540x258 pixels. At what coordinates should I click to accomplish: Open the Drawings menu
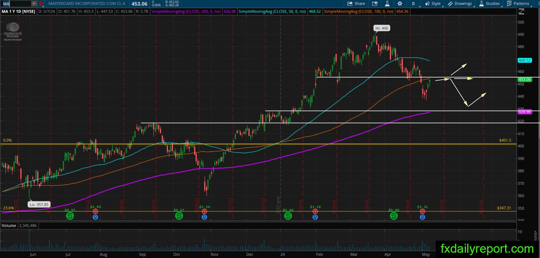(x=460, y=3)
